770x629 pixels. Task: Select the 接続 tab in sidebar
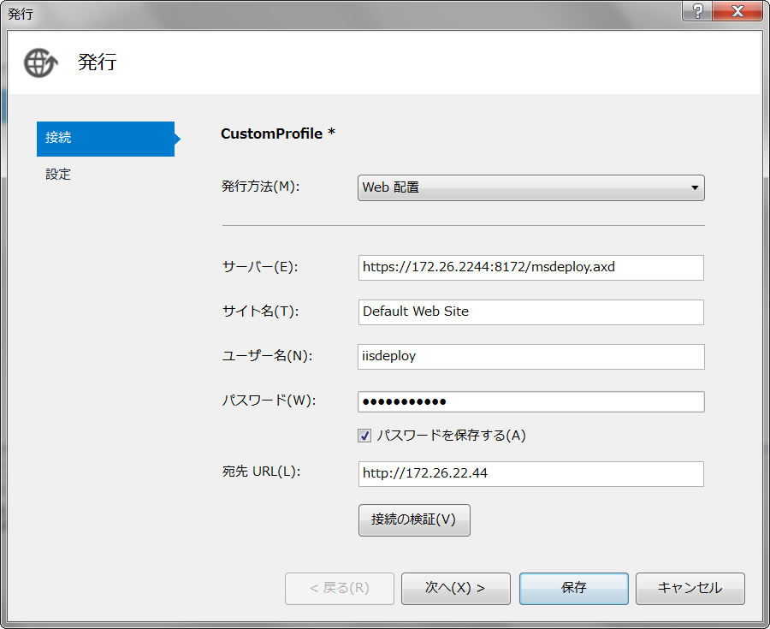(x=105, y=139)
